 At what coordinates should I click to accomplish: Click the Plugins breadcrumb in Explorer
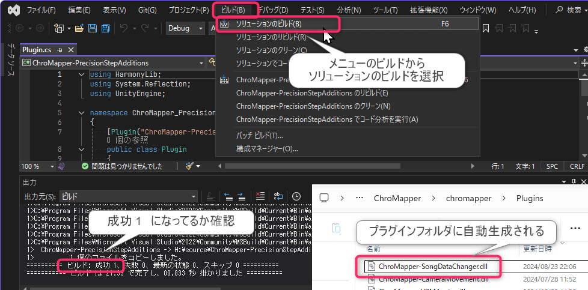530,198
